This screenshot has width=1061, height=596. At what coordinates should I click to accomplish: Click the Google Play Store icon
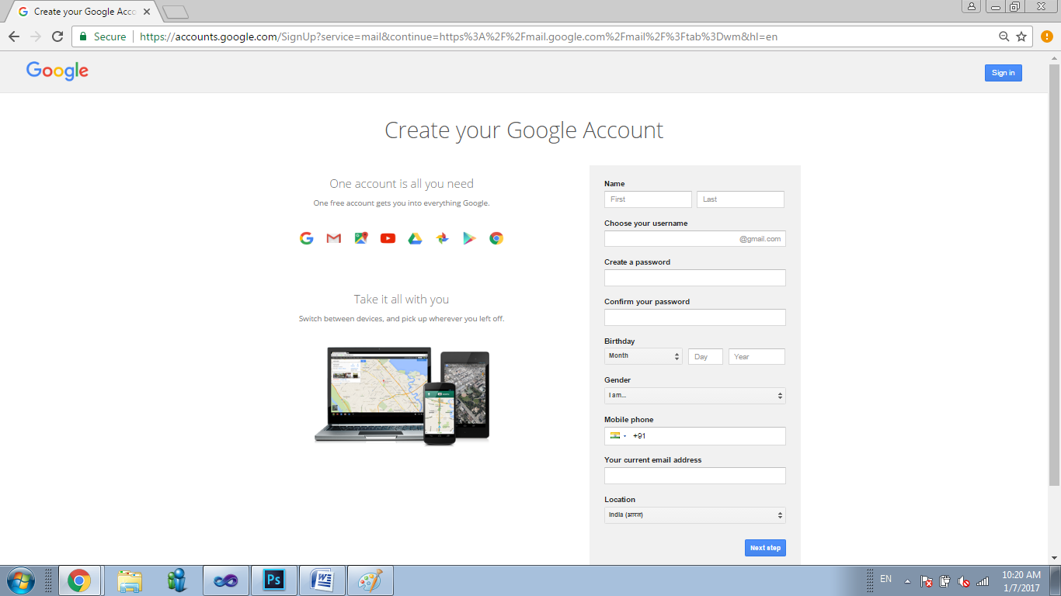469,238
